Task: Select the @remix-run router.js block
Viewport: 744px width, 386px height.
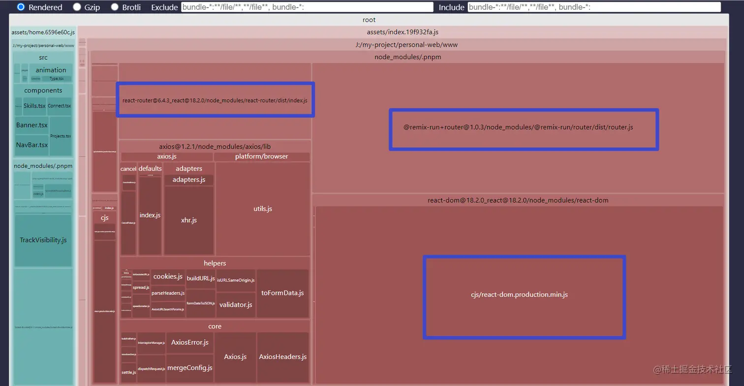Action: [x=518, y=127]
